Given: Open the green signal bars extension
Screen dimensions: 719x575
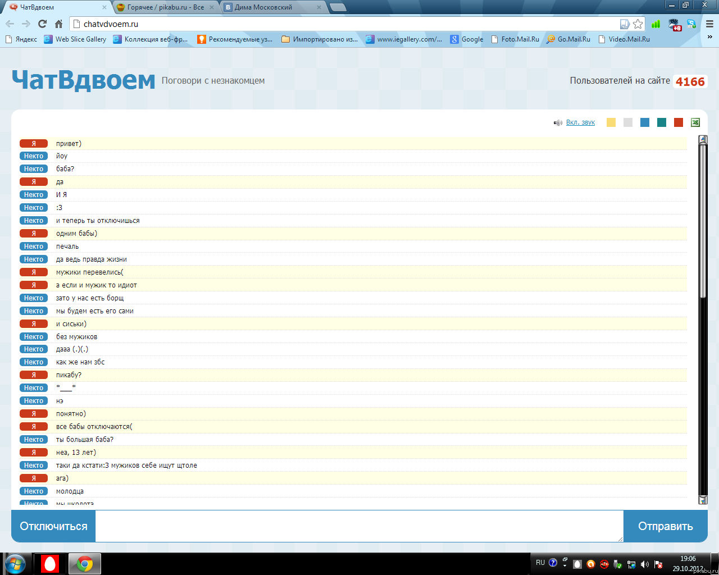Looking at the screenshot, I should pos(656,24).
